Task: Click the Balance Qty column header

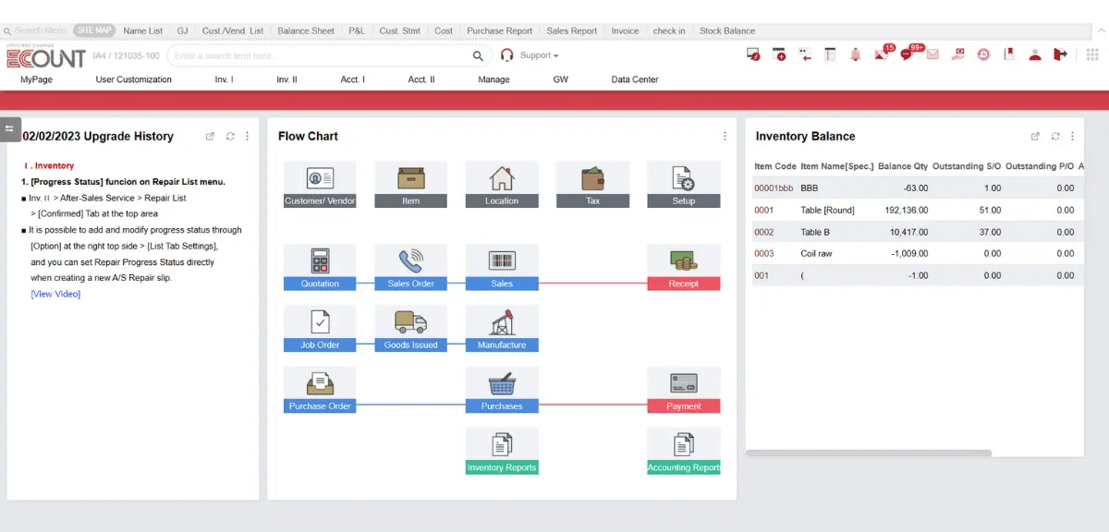Action: [903, 166]
